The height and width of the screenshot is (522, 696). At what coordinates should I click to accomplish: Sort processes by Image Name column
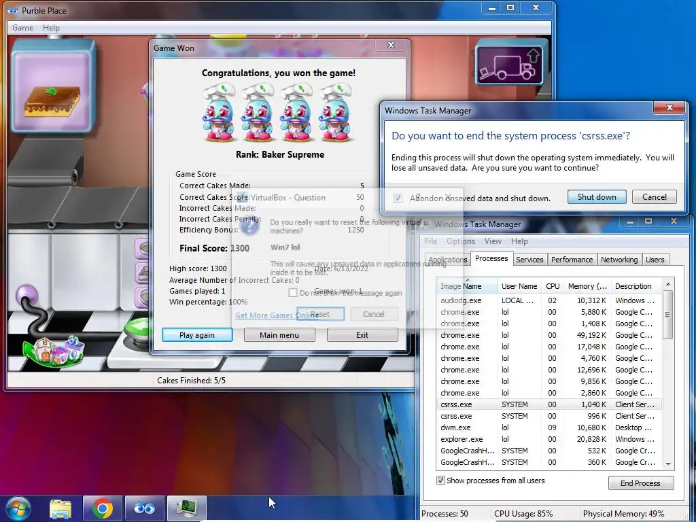pos(468,286)
